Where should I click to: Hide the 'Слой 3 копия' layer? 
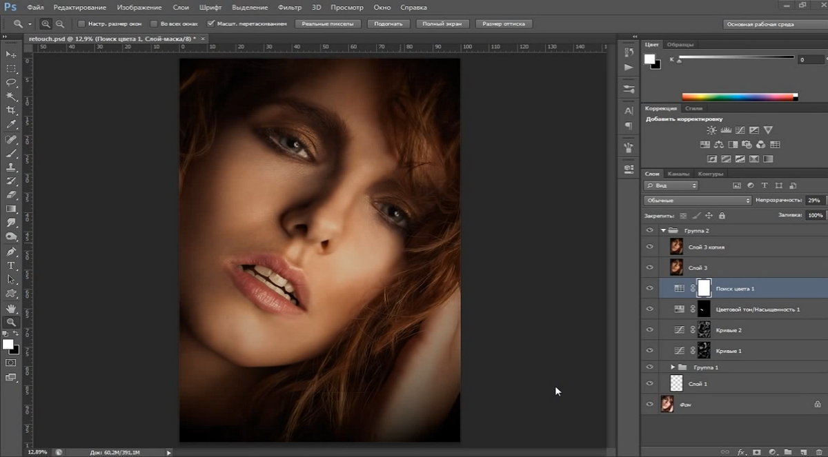(x=649, y=247)
